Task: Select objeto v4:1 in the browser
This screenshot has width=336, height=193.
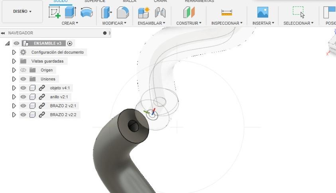Action: 60,88
